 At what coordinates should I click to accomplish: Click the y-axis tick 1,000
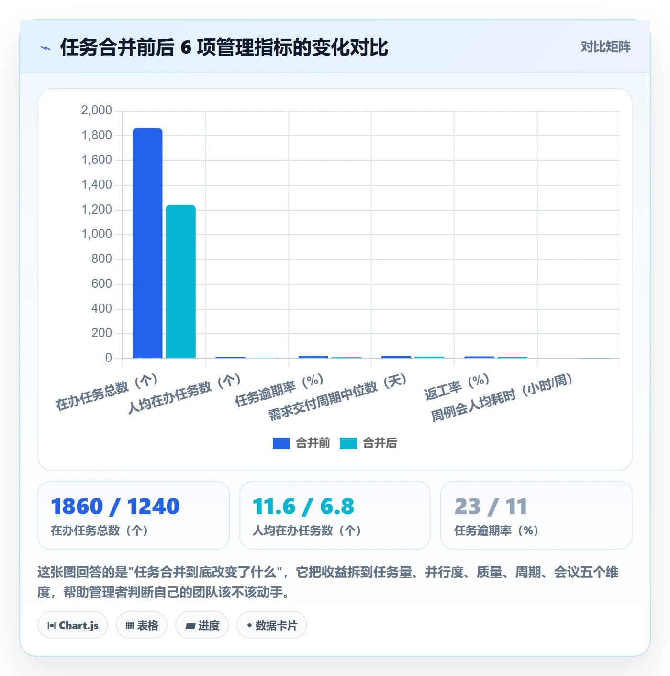click(x=96, y=234)
